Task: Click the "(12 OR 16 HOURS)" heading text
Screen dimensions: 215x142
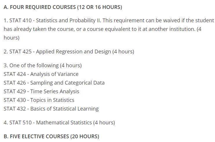Action: point(99,7)
